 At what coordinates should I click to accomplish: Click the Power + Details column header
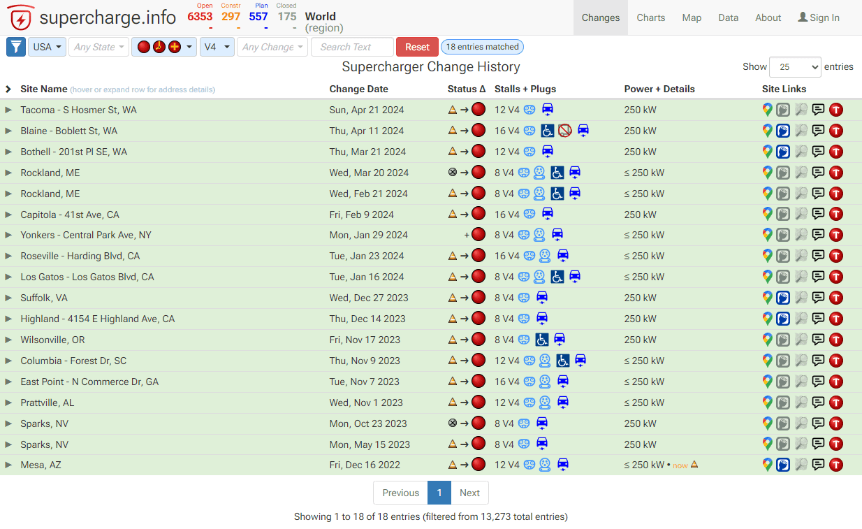coord(659,89)
